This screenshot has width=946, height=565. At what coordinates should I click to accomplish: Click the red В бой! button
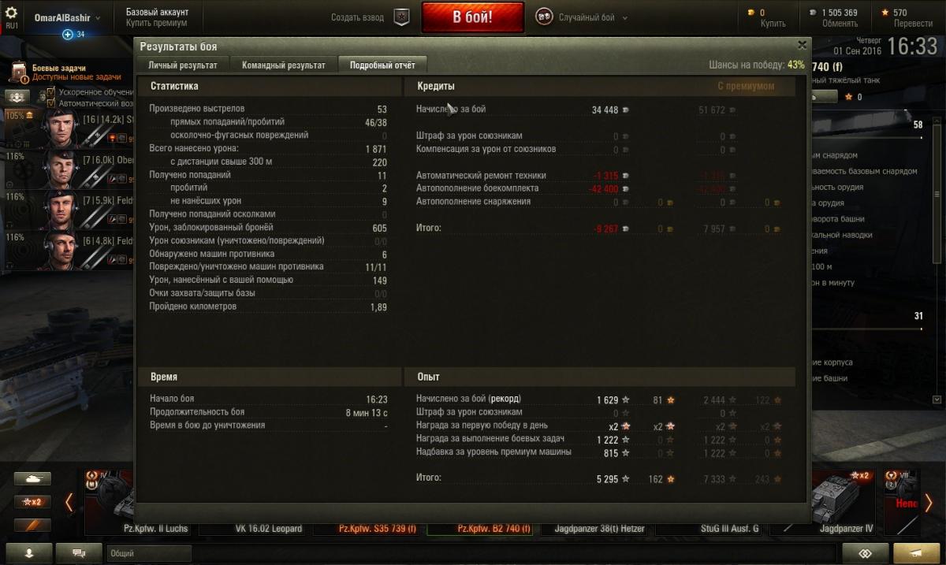click(x=472, y=17)
